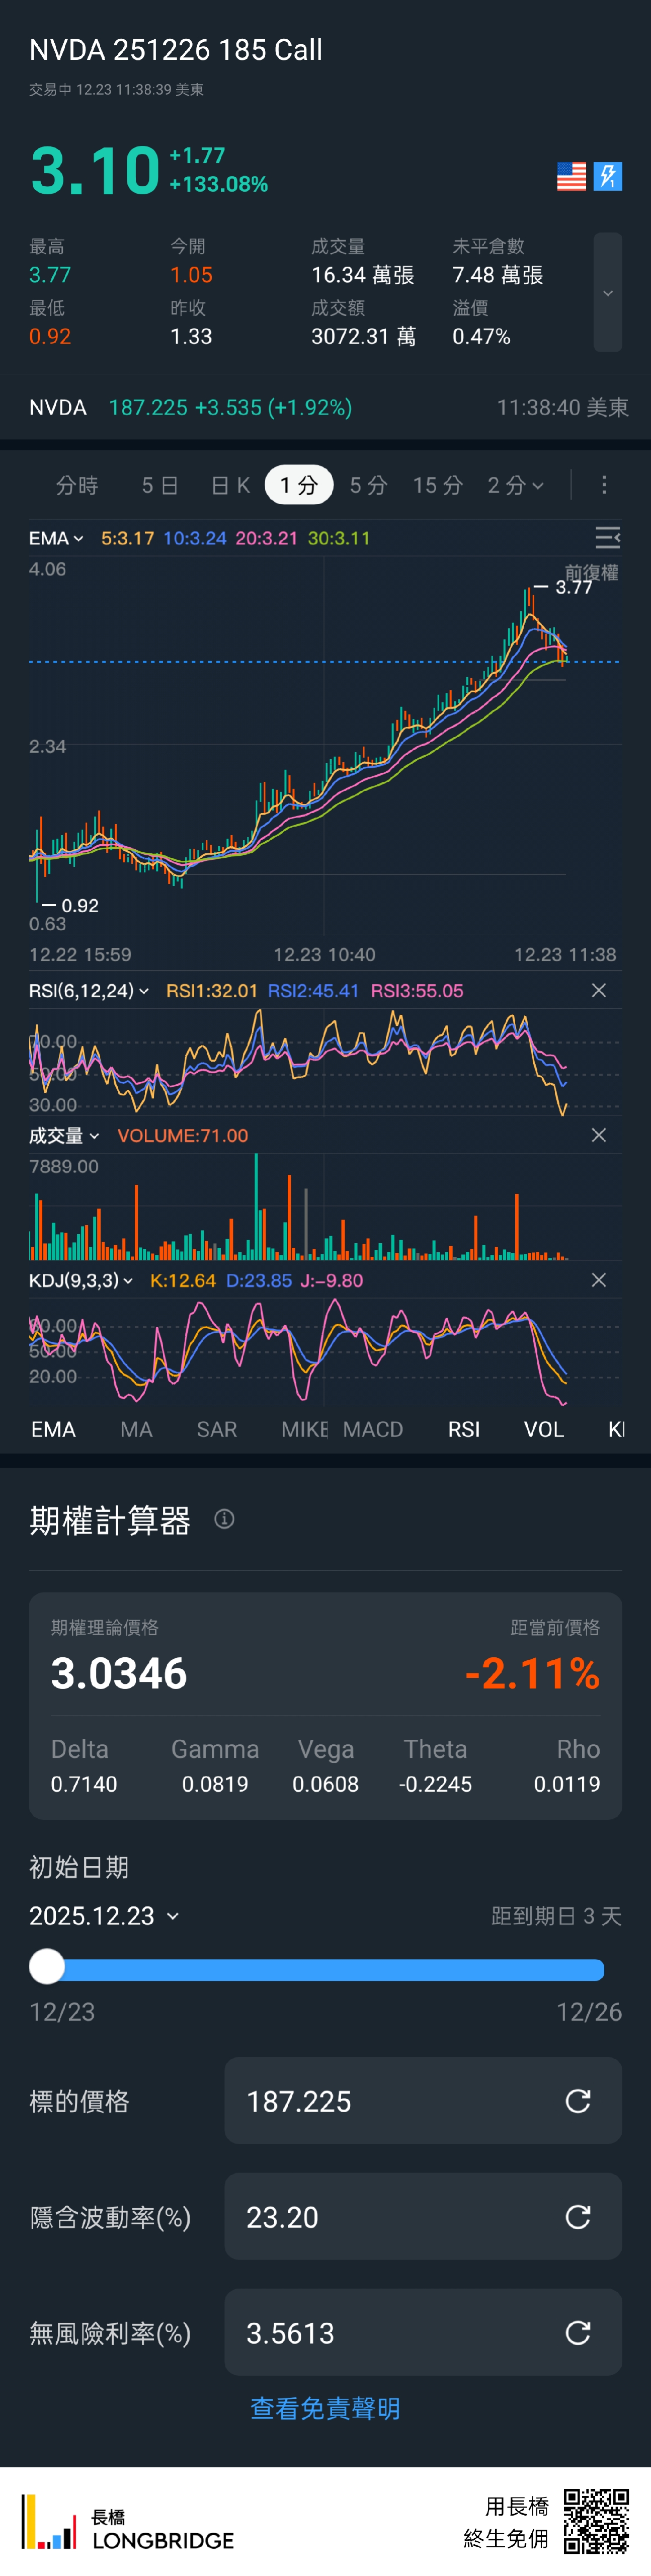The image size is (651, 2576).
Task: Refresh the underlying price 187.225 value
Action: click(578, 2100)
